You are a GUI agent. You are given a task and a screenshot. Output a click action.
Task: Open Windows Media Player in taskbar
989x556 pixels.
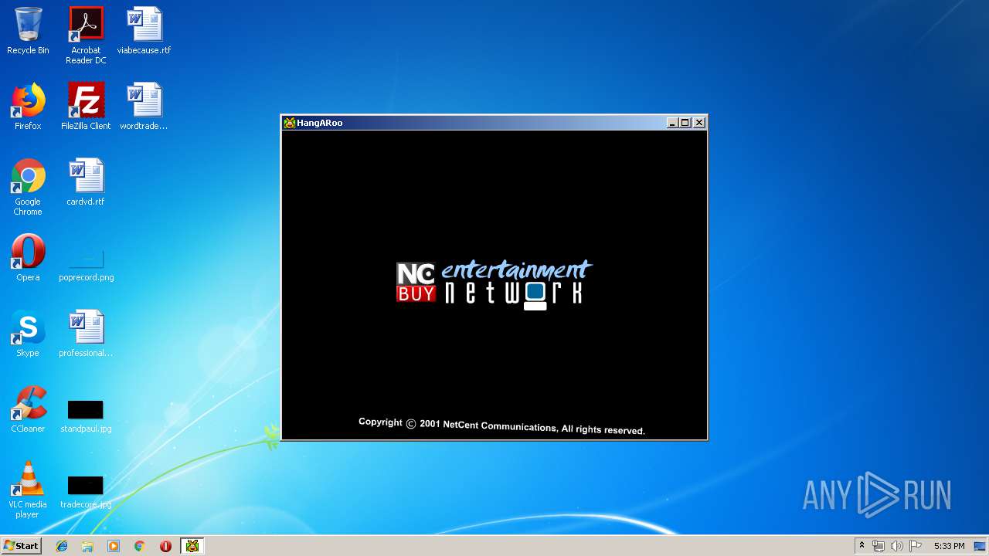tap(114, 546)
